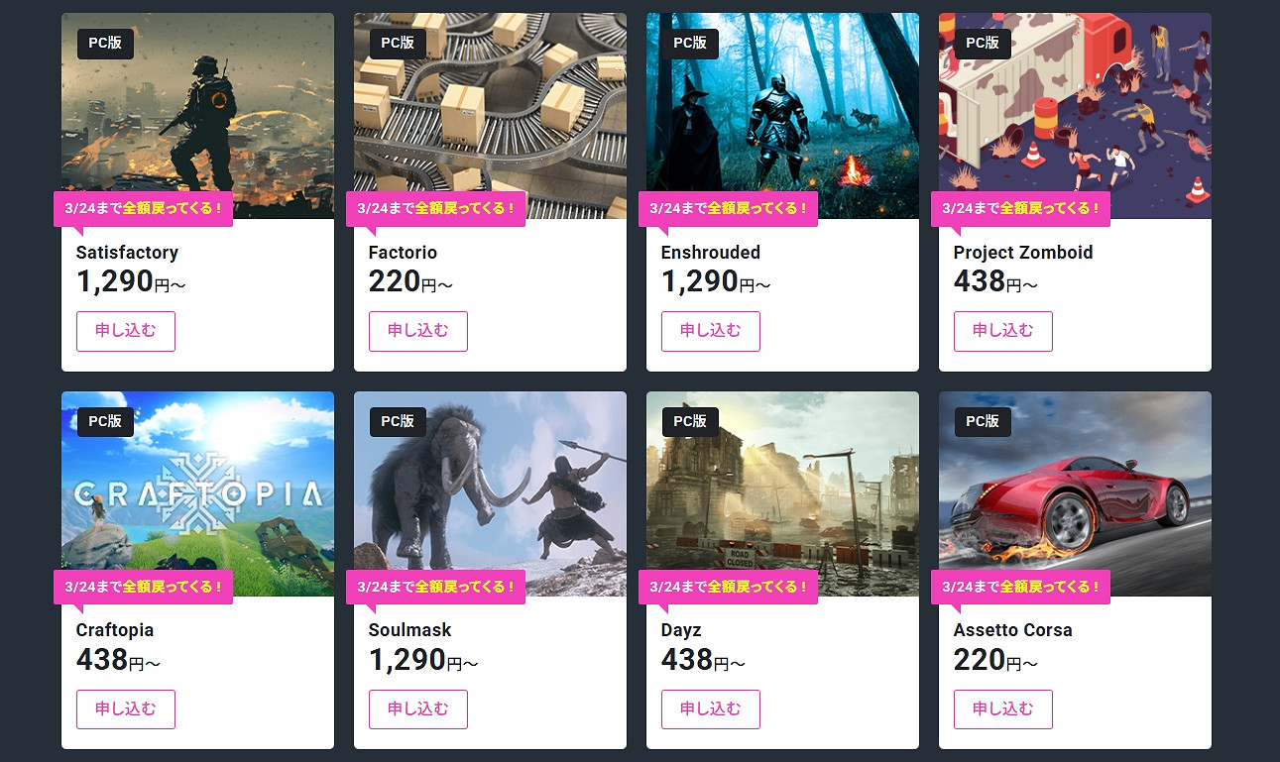Click the pink cashback banner on Factorio
1280x762 pixels.
(435, 208)
